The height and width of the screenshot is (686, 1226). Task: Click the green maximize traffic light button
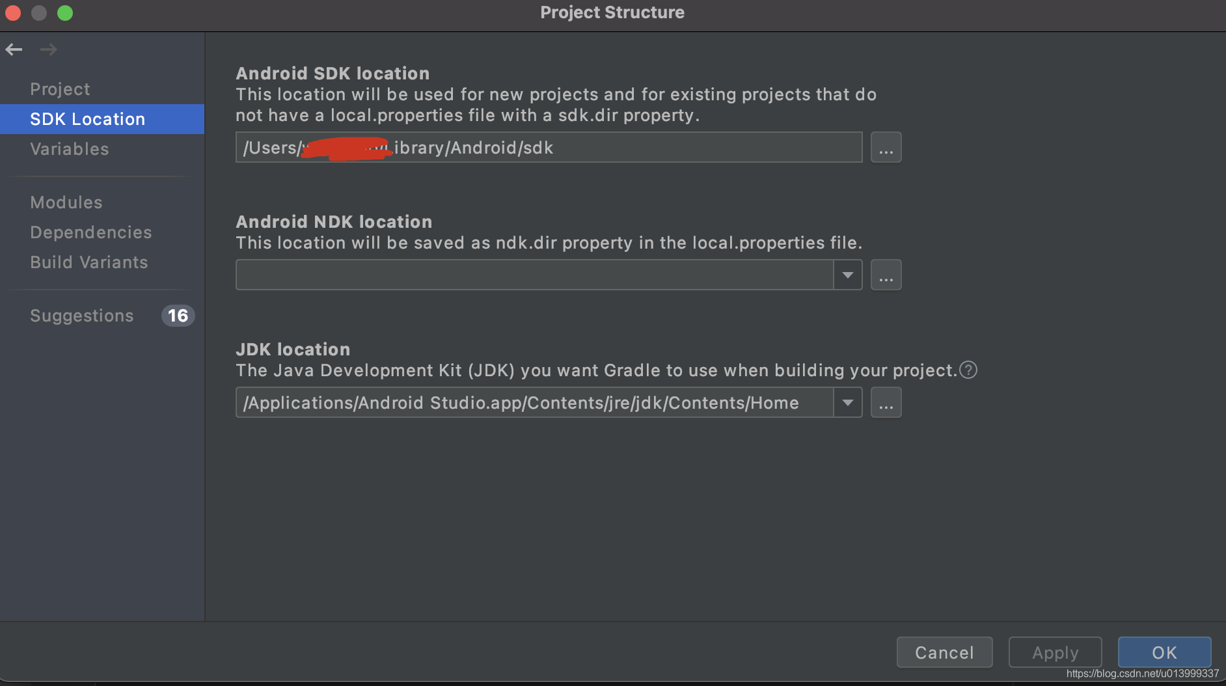(x=64, y=12)
